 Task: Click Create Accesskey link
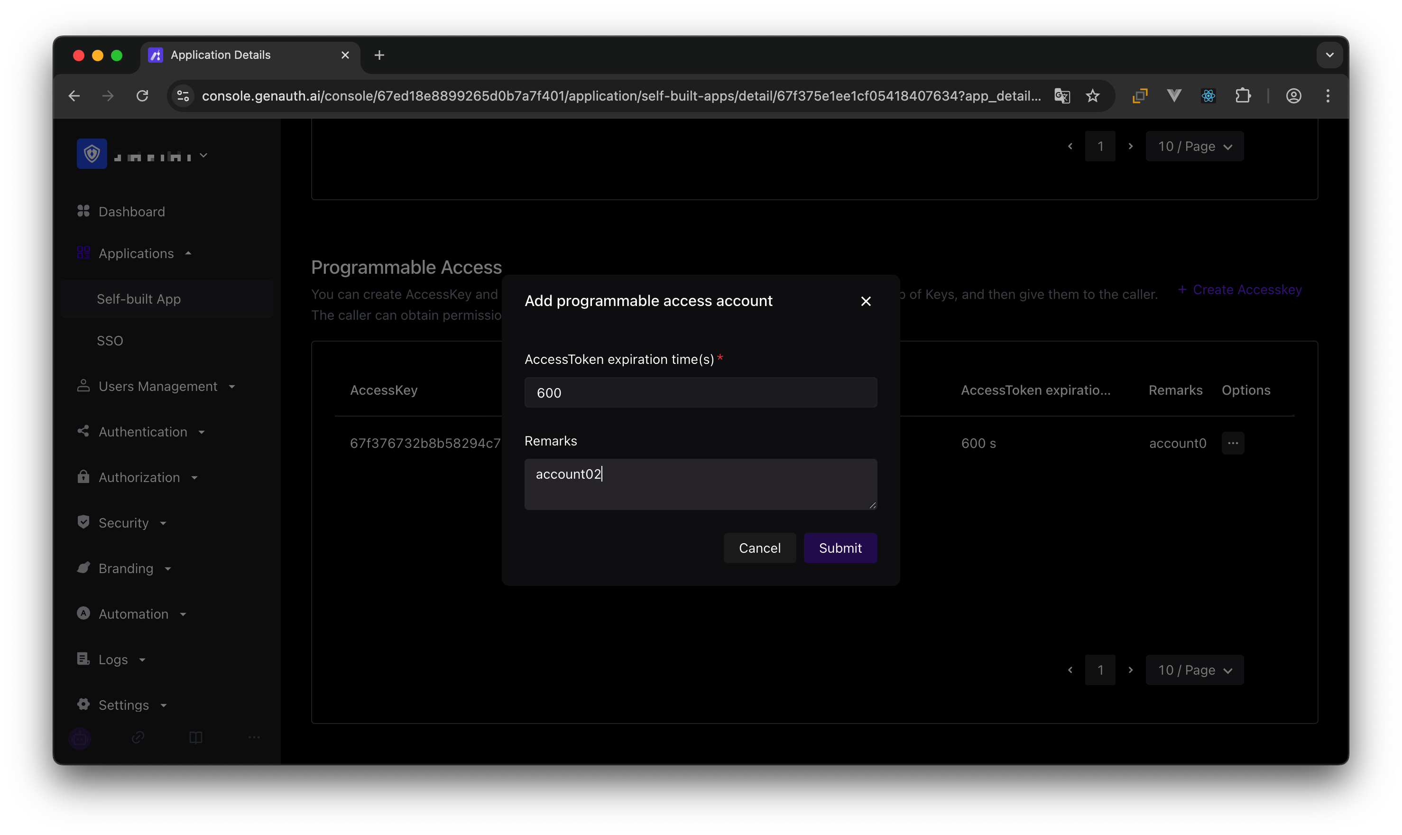(1239, 290)
